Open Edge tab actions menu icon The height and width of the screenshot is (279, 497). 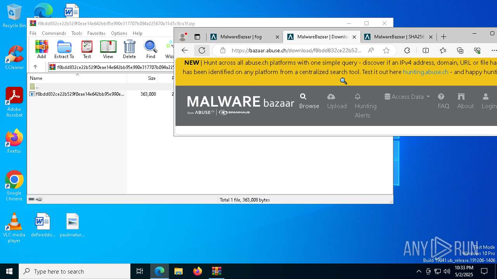click(197, 37)
